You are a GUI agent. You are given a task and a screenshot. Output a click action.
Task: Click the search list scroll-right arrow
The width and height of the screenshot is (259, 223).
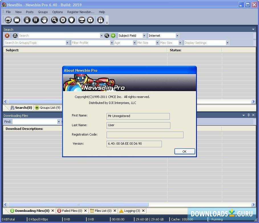click(x=253, y=101)
